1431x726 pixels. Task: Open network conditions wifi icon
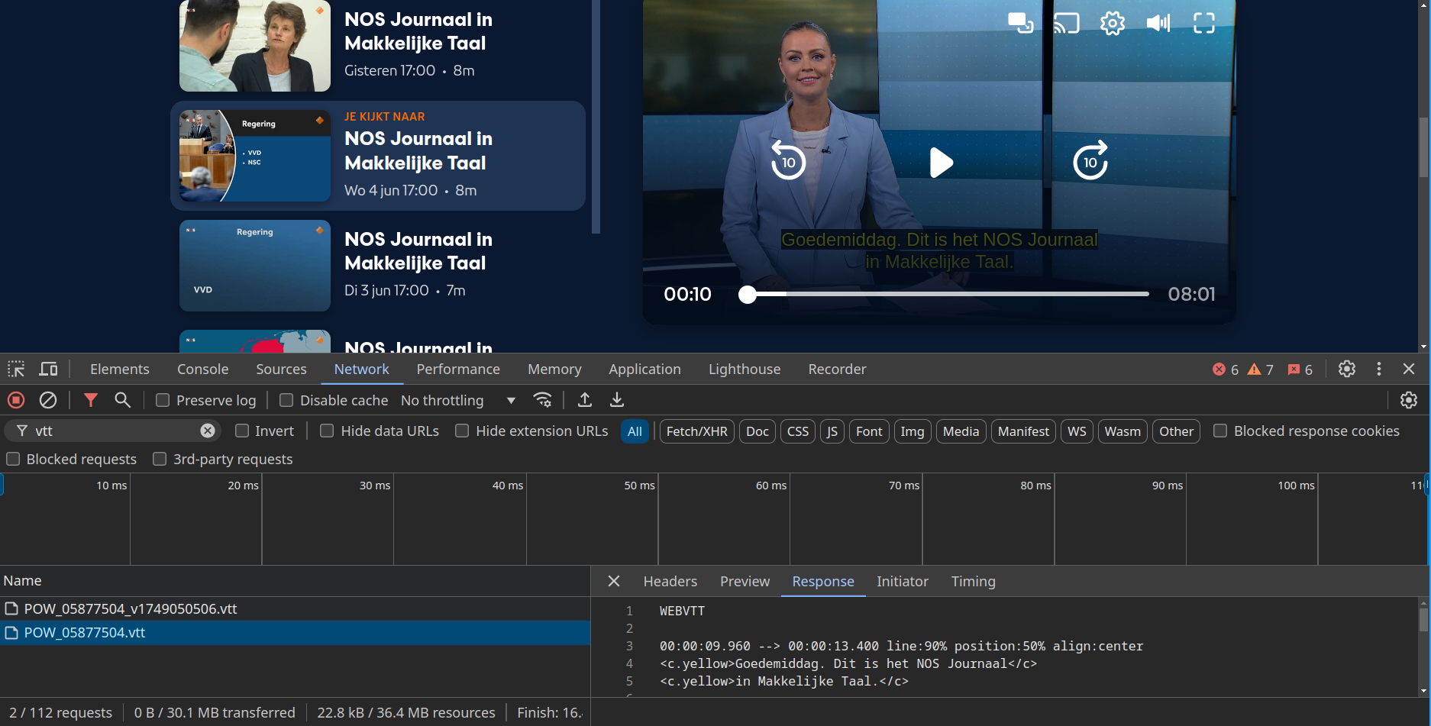coord(543,400)
